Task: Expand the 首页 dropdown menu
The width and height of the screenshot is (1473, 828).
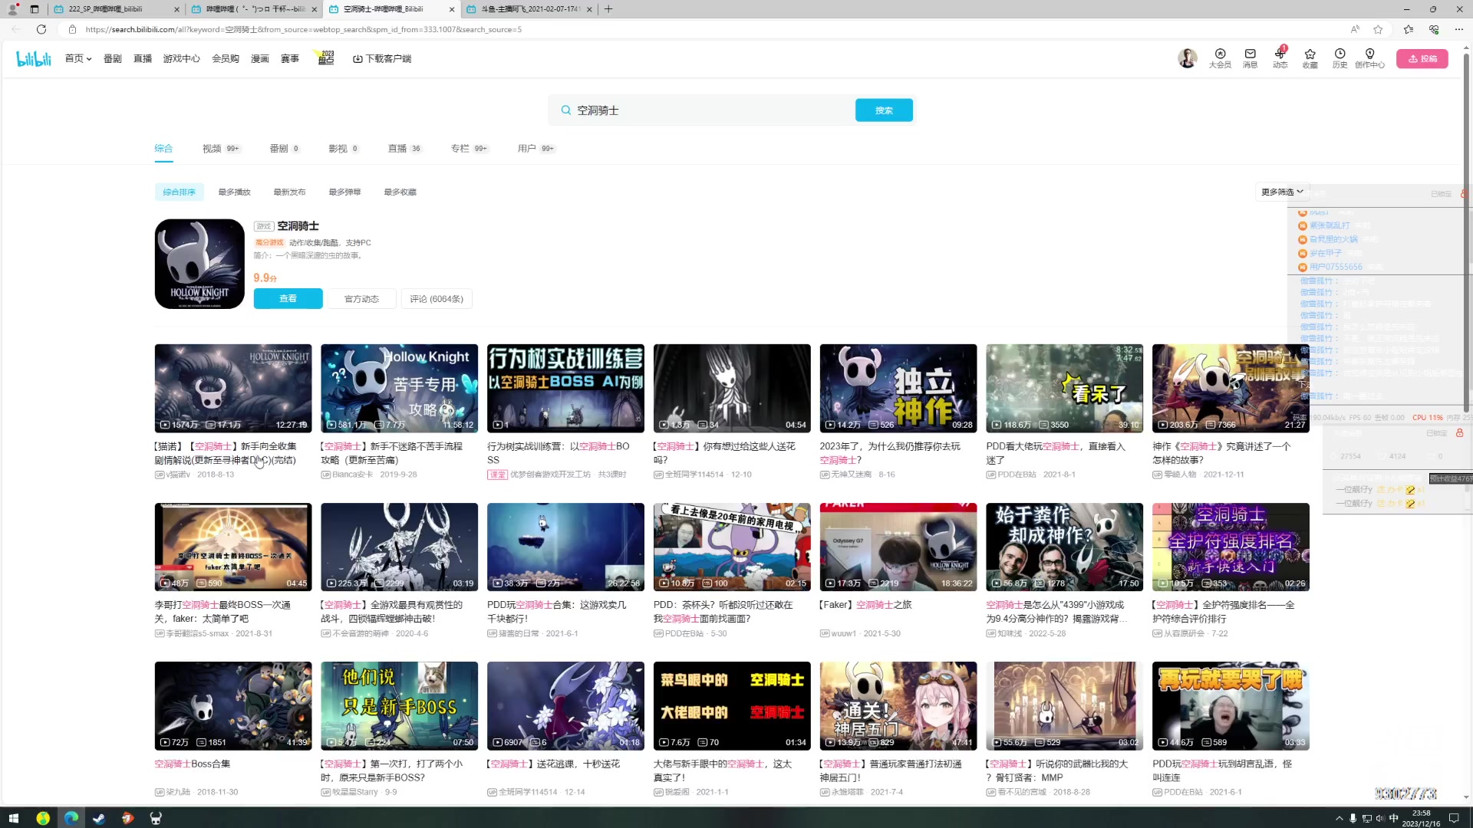Action: point(78,58)
